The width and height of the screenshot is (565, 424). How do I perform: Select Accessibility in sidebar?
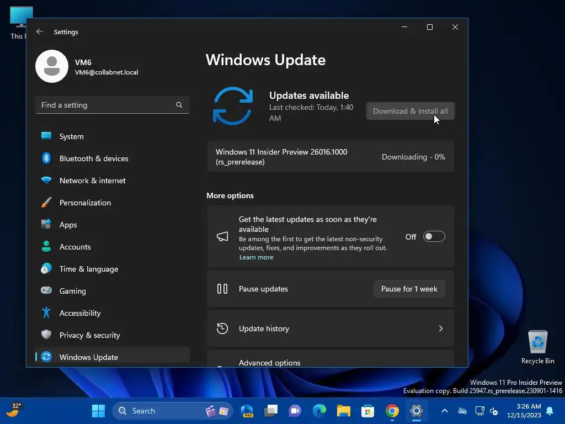point(113,313)
